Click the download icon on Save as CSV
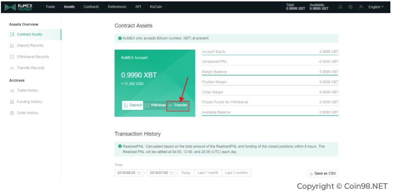 (311, 174)
